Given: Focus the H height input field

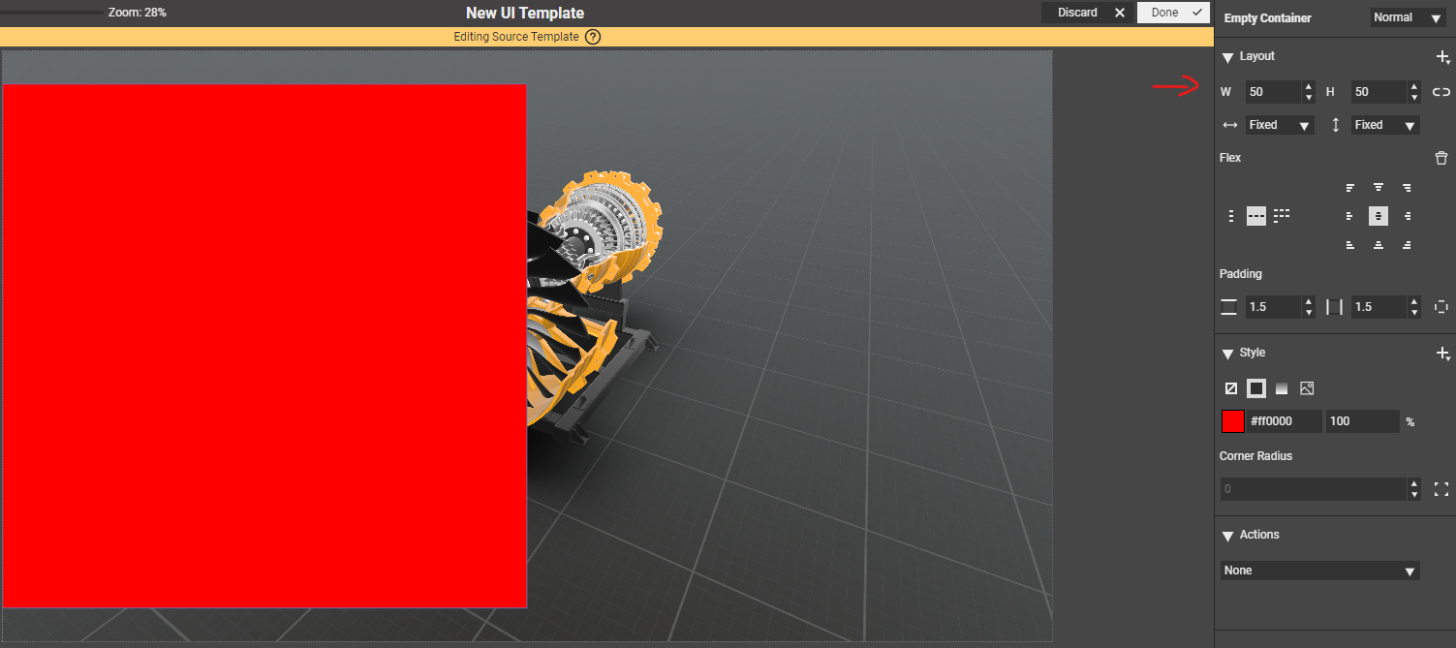Looking at the screenshot, I should pyautogui.click(x=1379, y=92).
